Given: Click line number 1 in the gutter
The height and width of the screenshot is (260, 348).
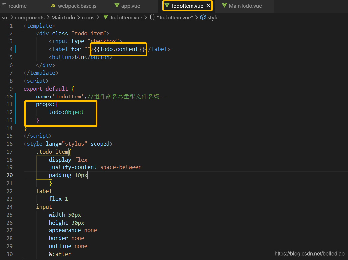Looking at the screenshot, I should pyautogui.click(x=11, y=26).
